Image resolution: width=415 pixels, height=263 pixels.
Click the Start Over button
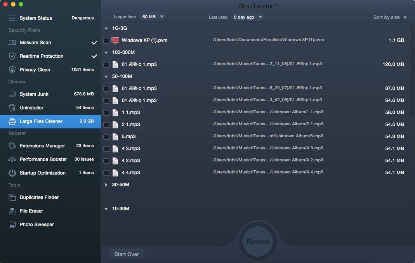[127, 254]
